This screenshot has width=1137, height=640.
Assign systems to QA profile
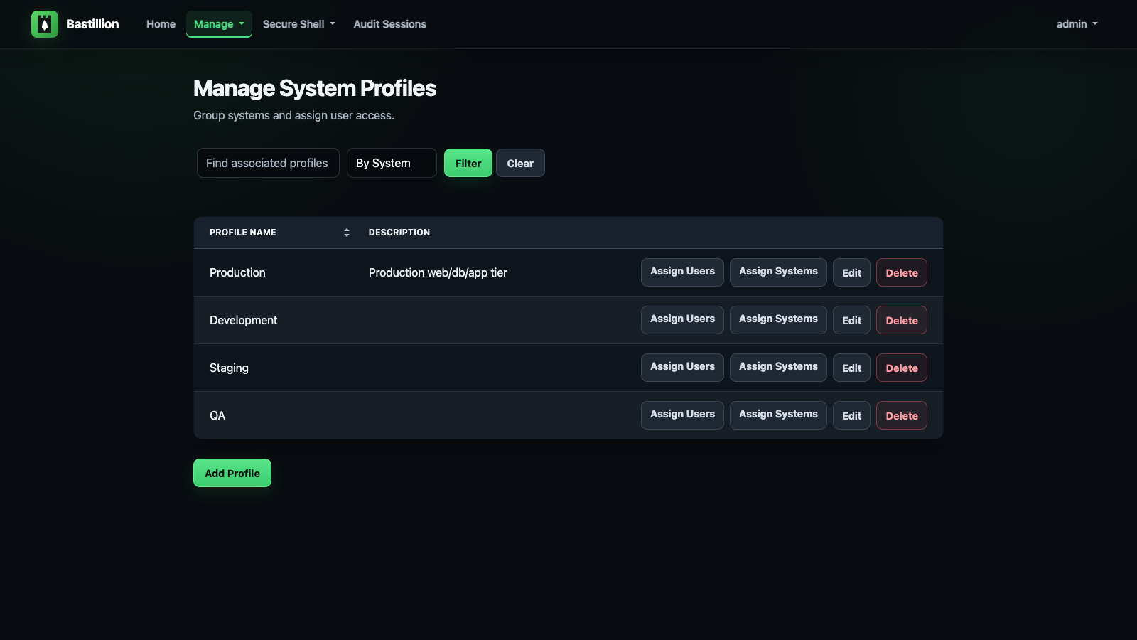778,415
